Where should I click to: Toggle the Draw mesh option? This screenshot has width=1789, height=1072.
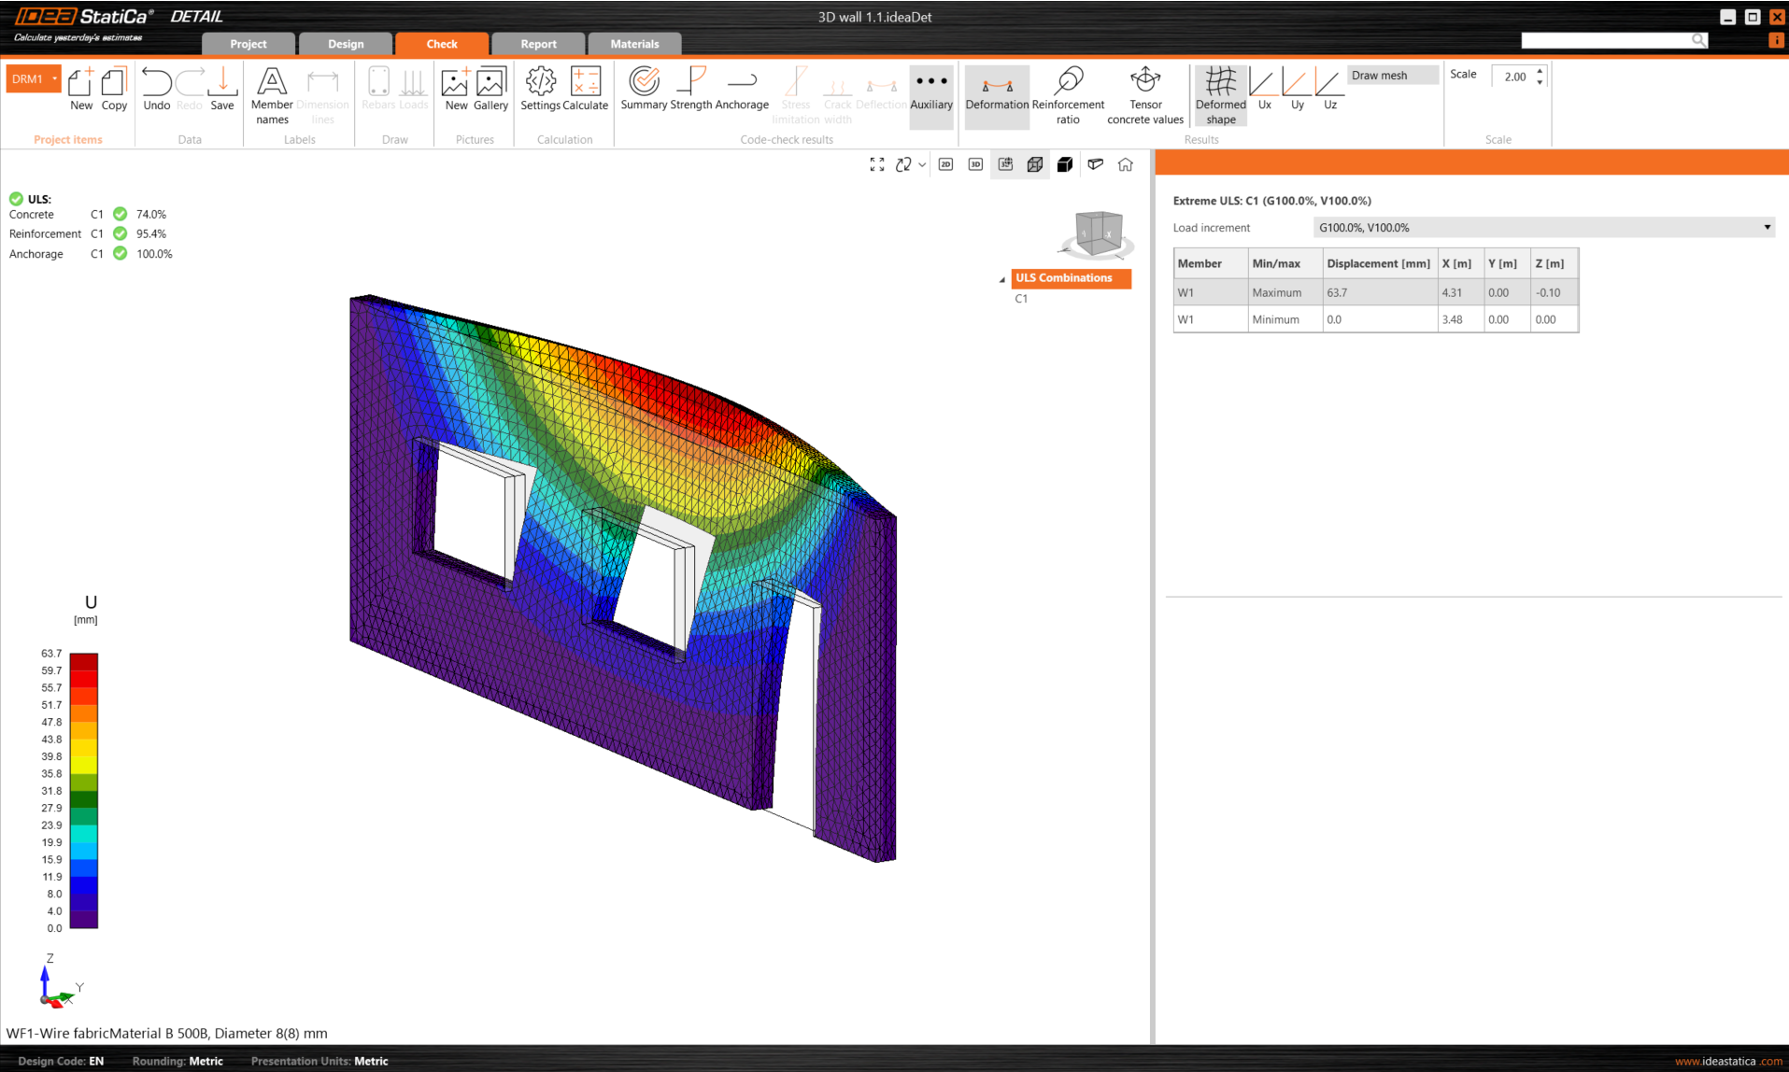coord(1391,76)
